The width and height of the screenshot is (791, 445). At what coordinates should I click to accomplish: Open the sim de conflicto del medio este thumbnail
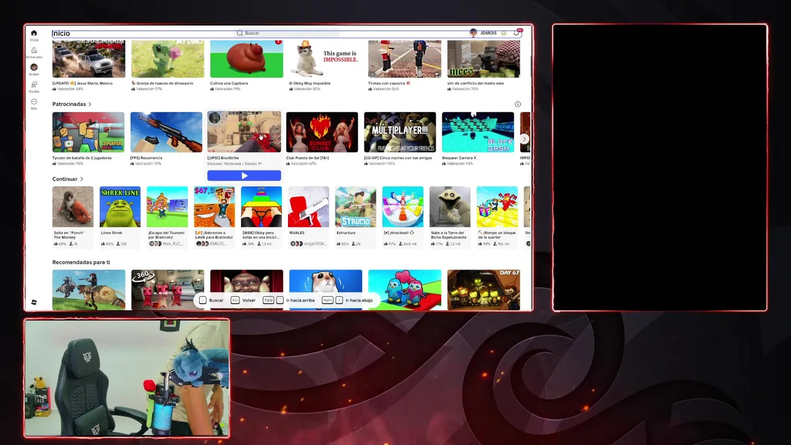(x=484, y=59)
